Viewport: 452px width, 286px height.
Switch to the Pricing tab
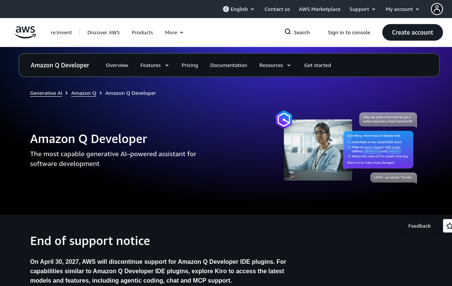190,65
